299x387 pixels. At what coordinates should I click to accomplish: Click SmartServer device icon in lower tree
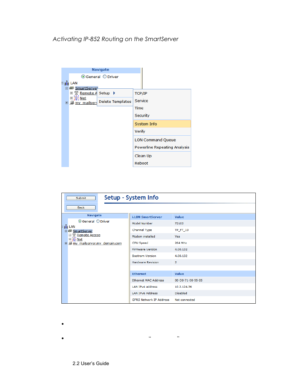tap(70, 231)
